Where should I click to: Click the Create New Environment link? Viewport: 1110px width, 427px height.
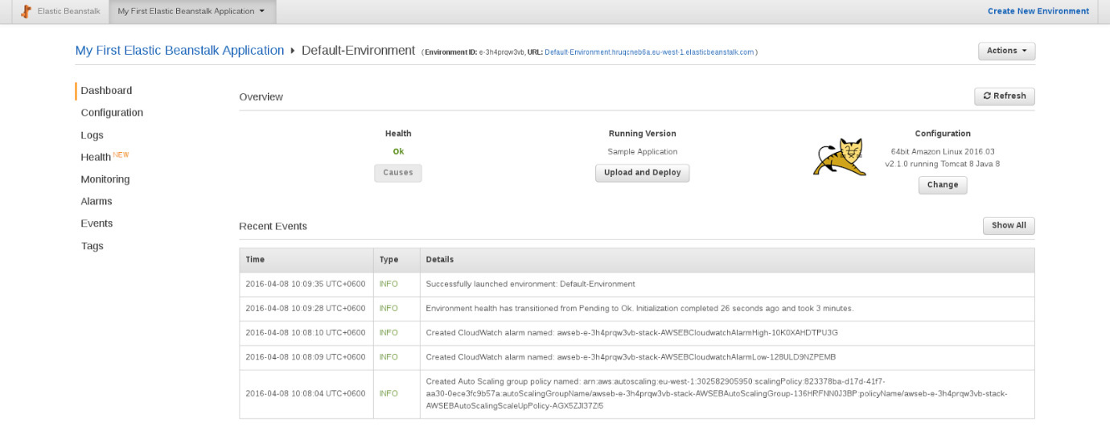coord(1038,11)
